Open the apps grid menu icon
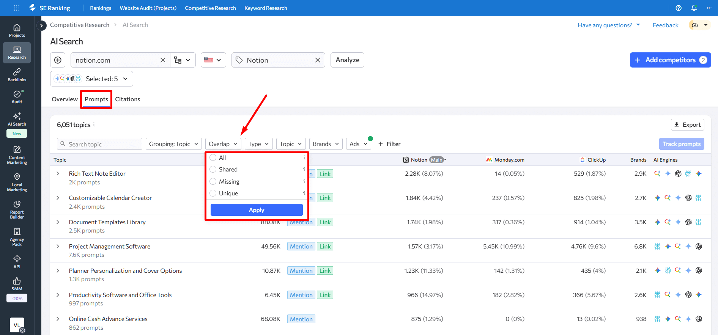 [x=17, y=8]
